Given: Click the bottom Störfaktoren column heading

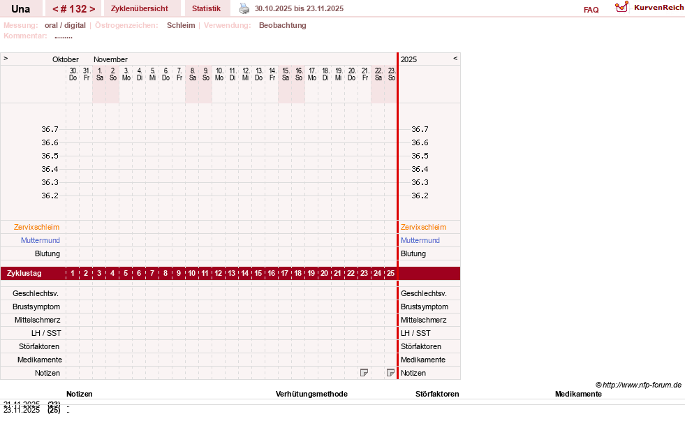Looking at the screenshot, I should tap(437, 394).
